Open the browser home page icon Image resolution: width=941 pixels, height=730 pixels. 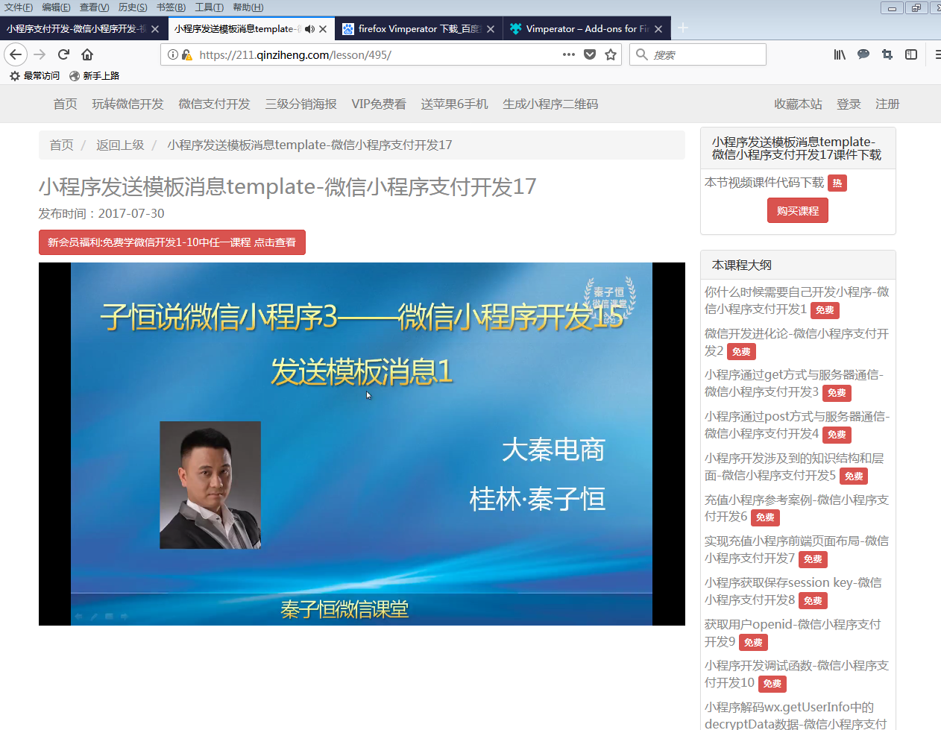click(87, 54)
